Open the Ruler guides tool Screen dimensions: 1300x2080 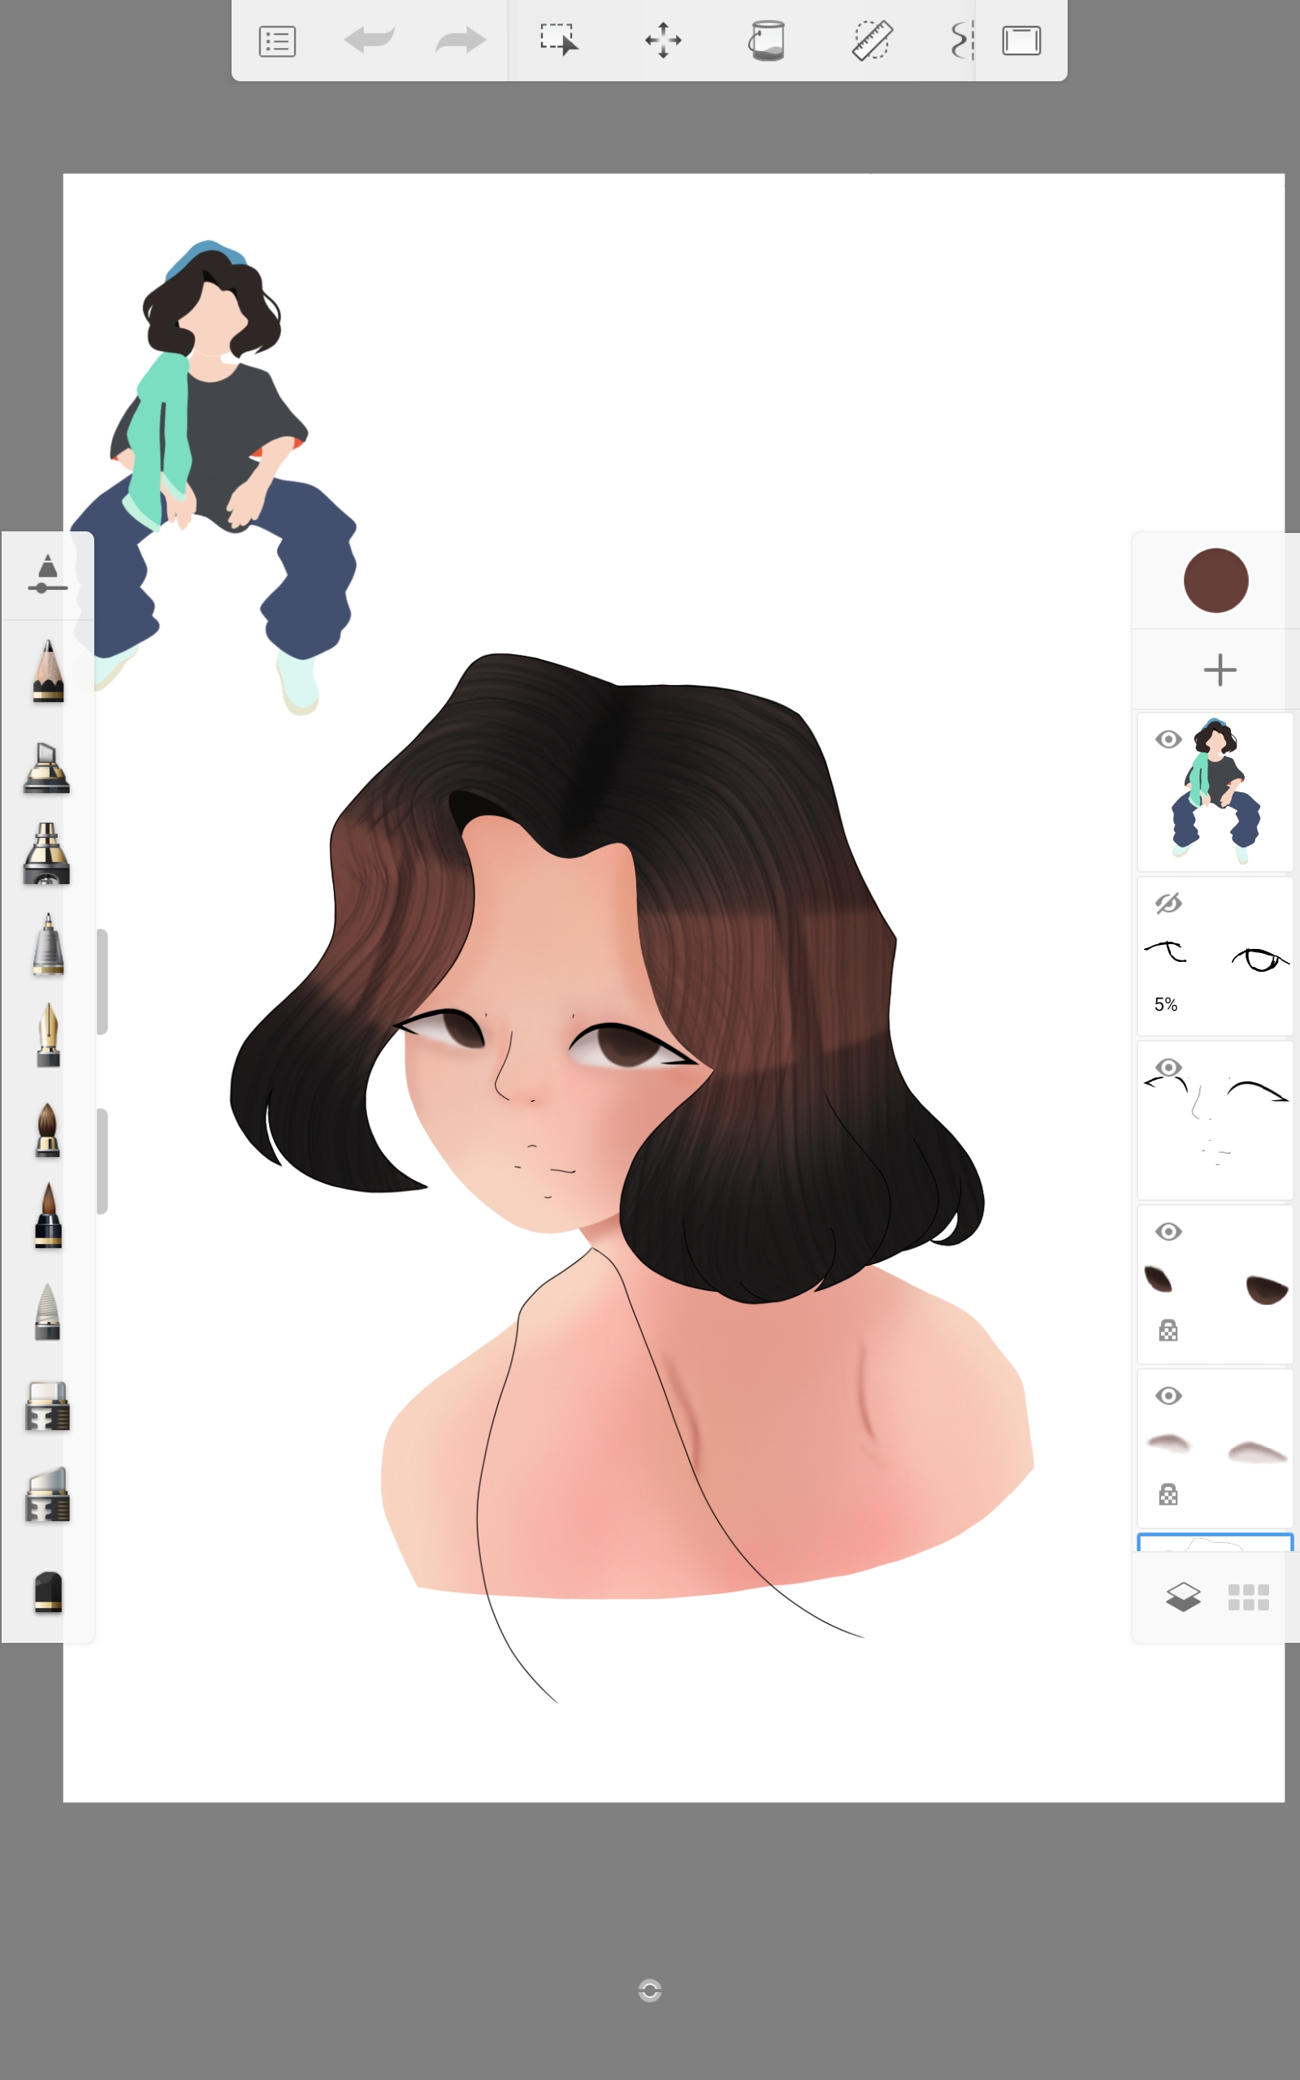(x=872, y=41)
